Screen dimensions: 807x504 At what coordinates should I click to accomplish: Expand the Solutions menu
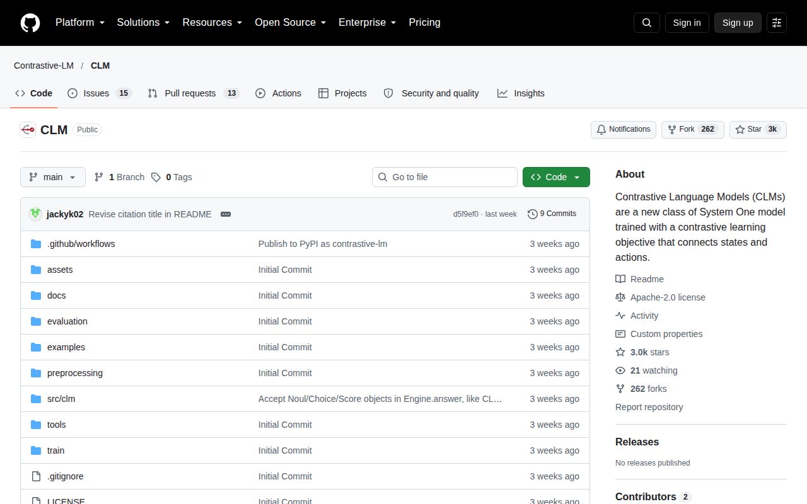(144, 23)
